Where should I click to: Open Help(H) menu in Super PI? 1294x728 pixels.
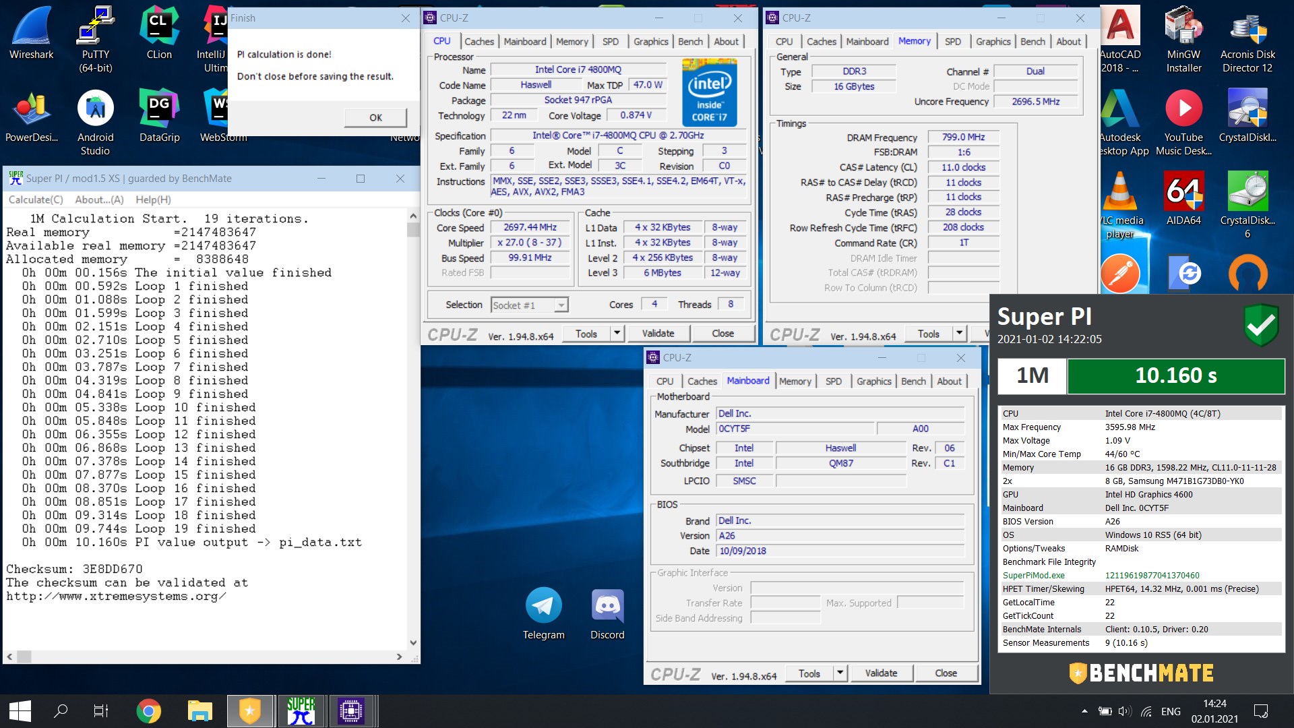153,200
